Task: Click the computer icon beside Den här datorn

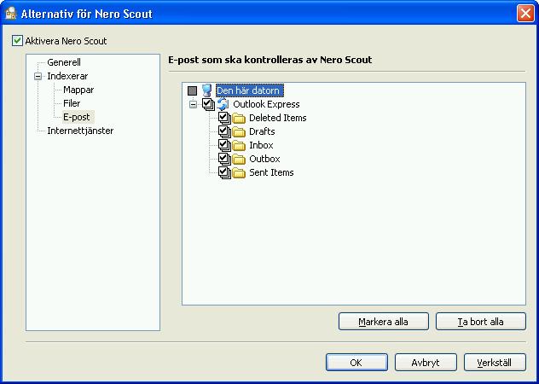Action: (x=206, y=90)
